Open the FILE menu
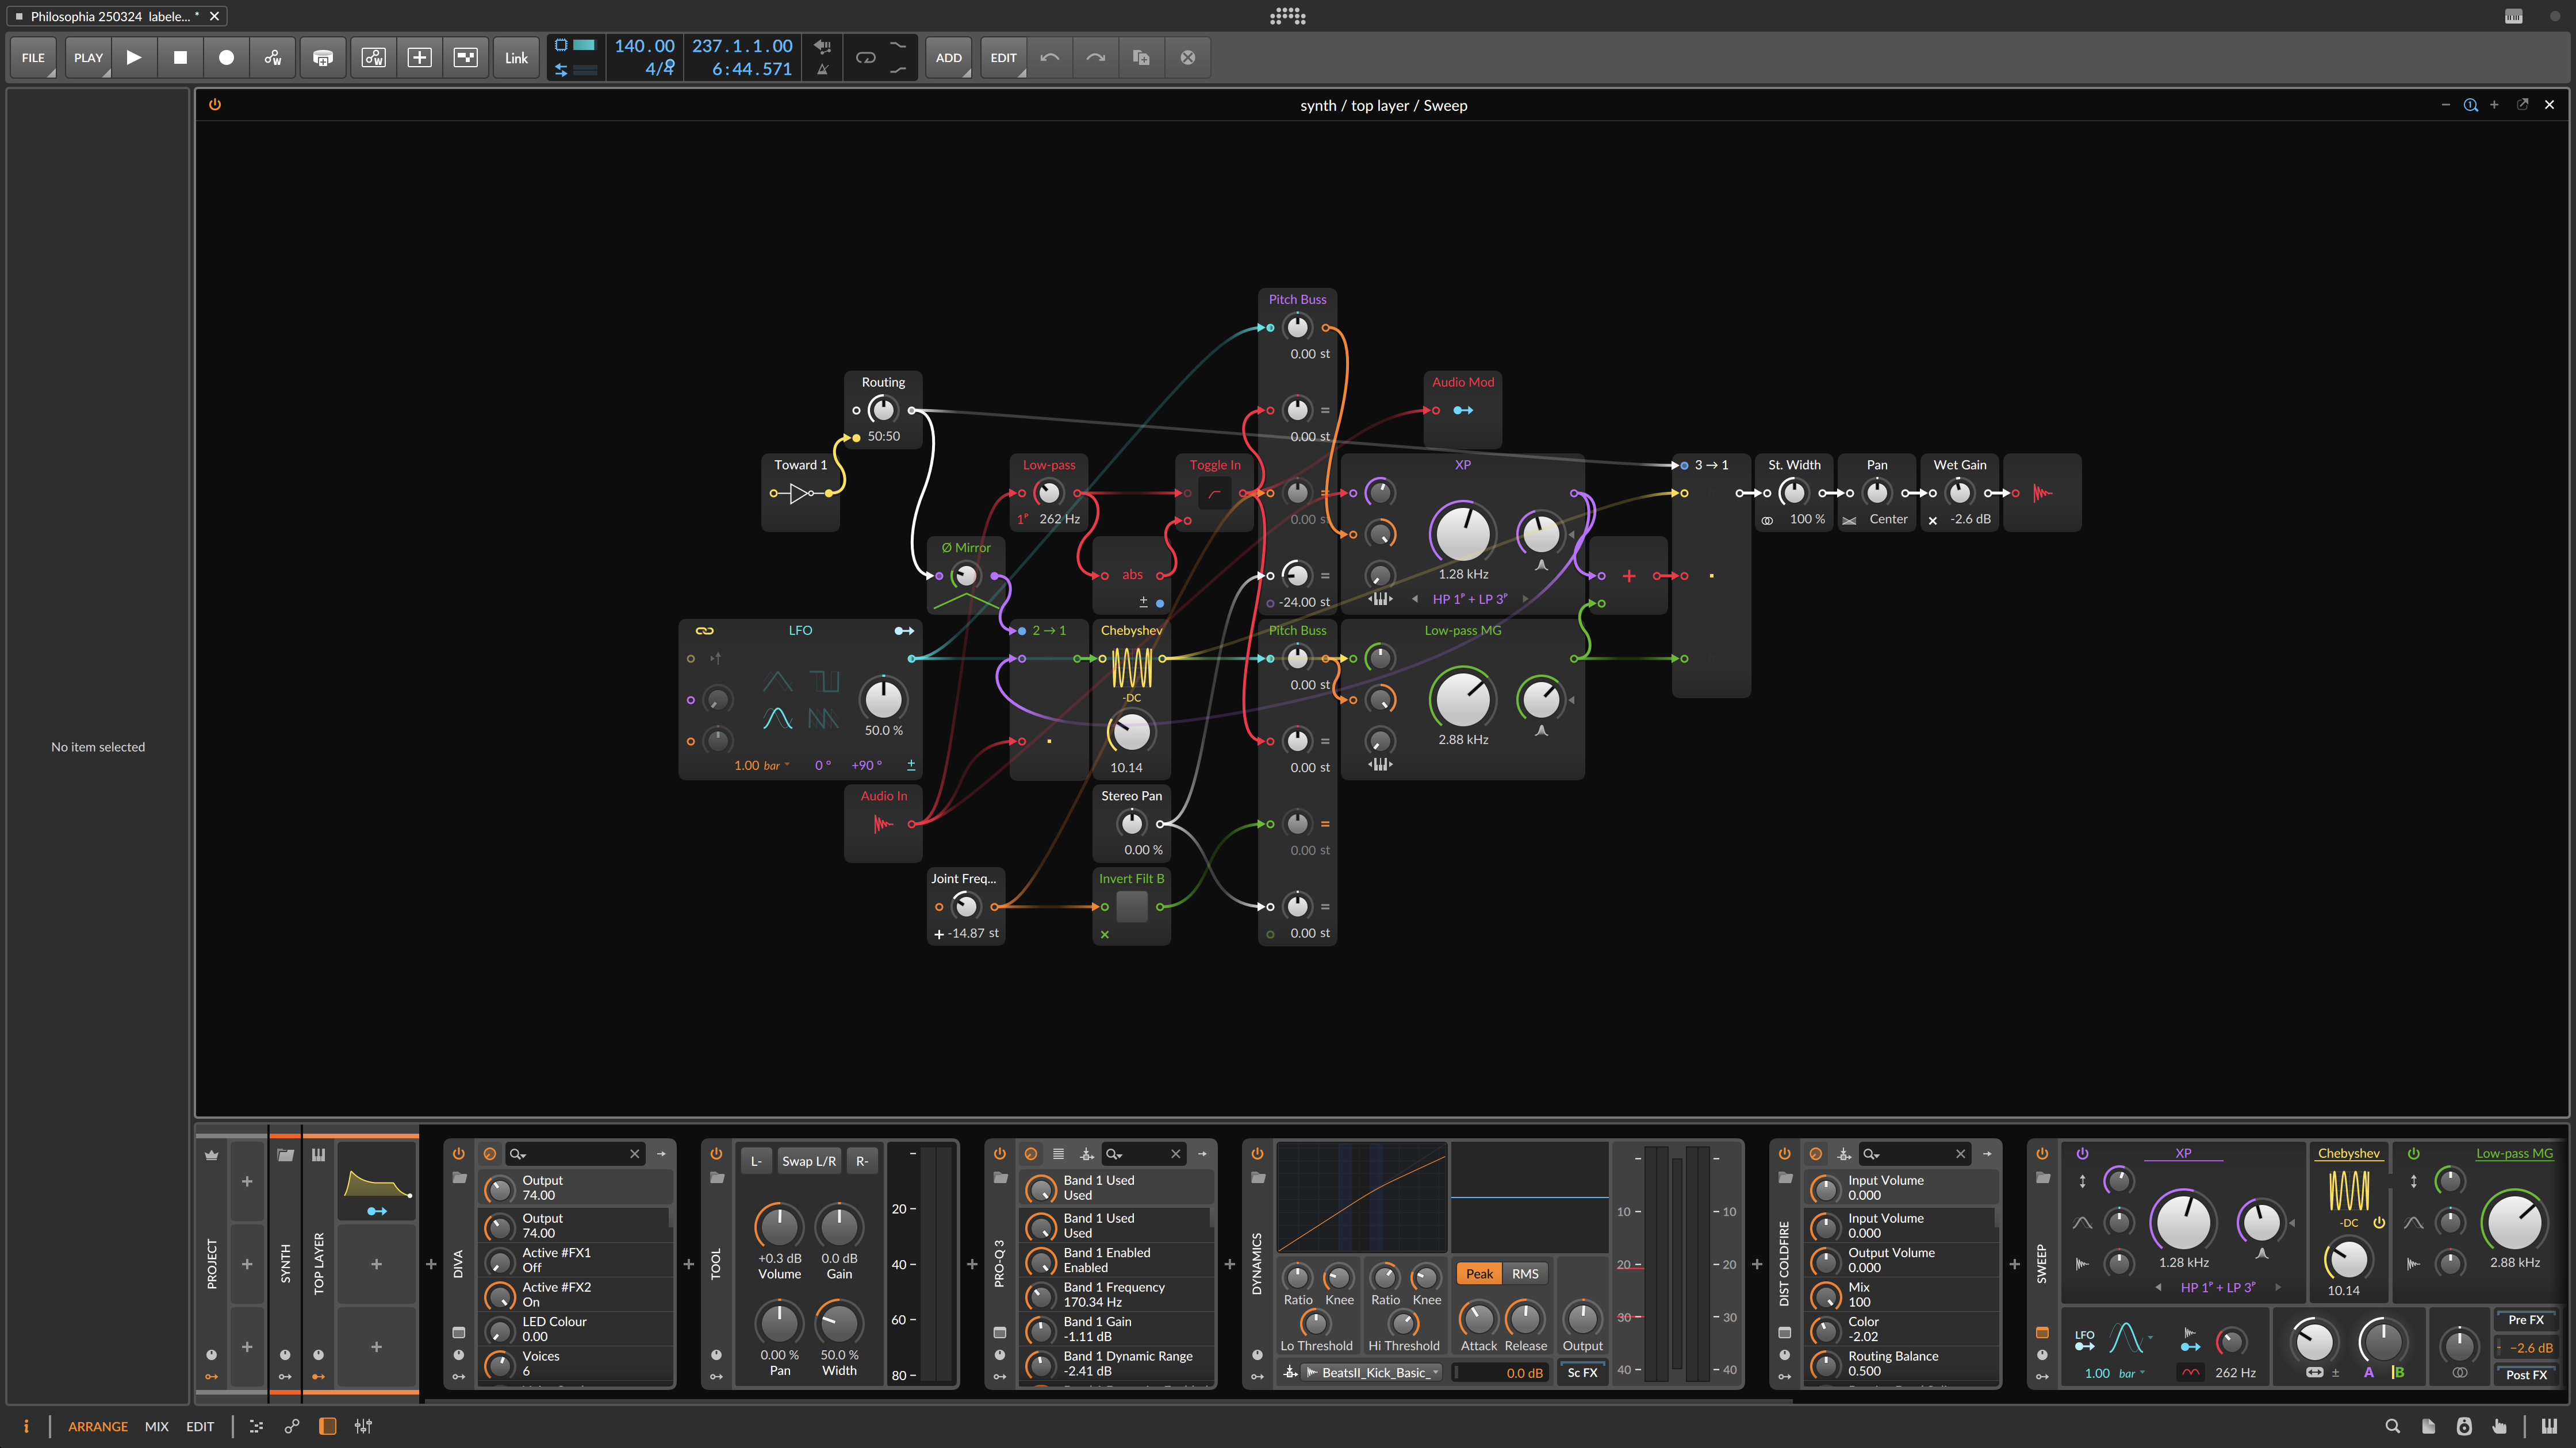 click(33, 58)
